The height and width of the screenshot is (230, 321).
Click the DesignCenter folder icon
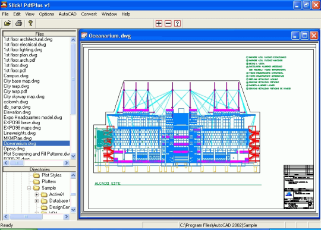pyautogui.click(x=44, y=207)
